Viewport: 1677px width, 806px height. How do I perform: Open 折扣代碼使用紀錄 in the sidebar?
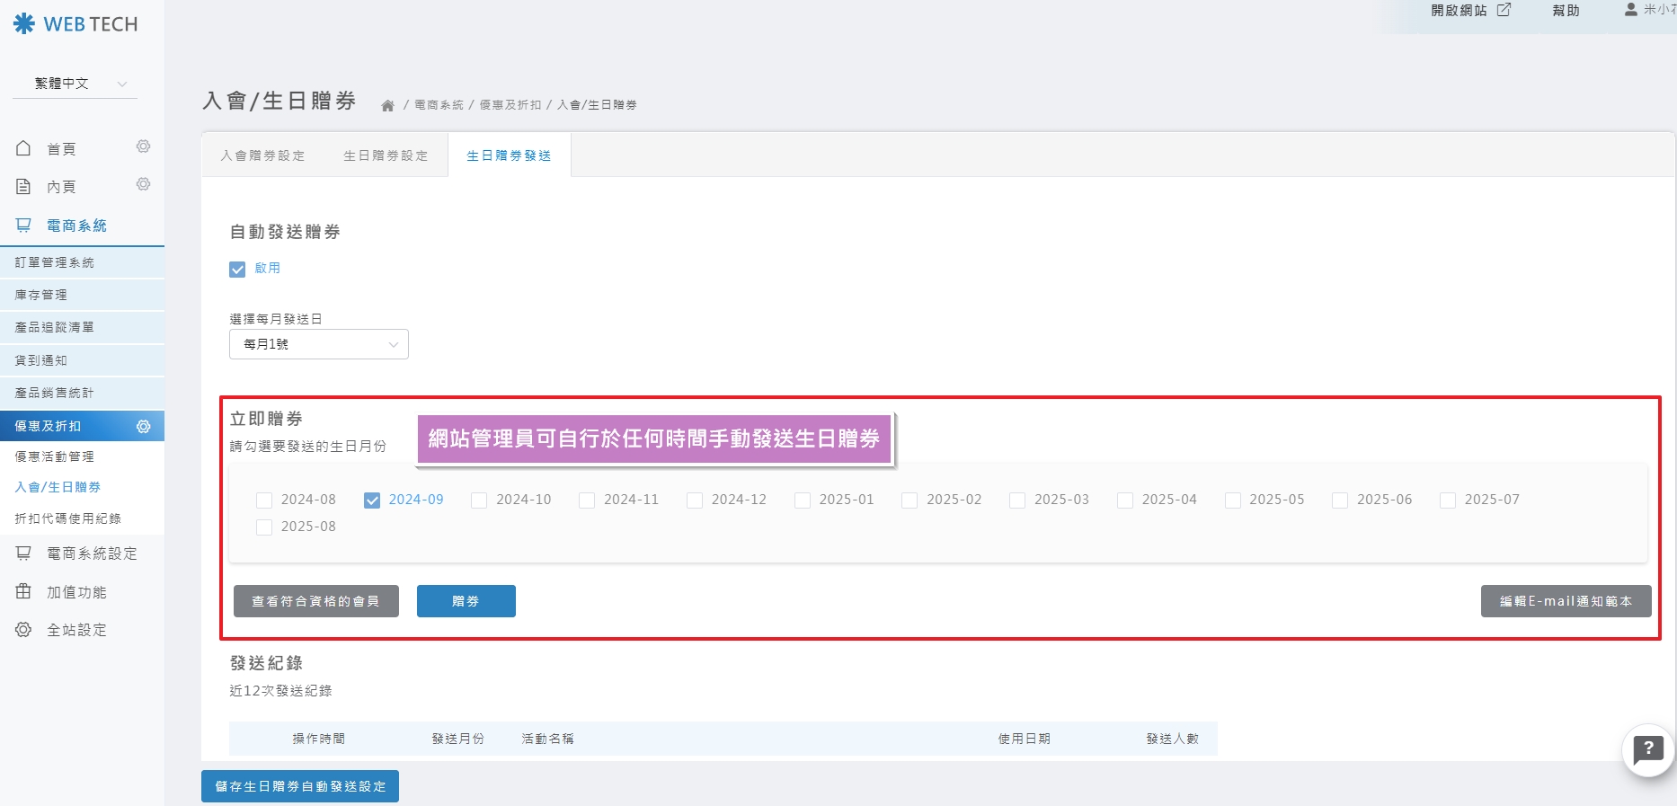click(68, 518)
